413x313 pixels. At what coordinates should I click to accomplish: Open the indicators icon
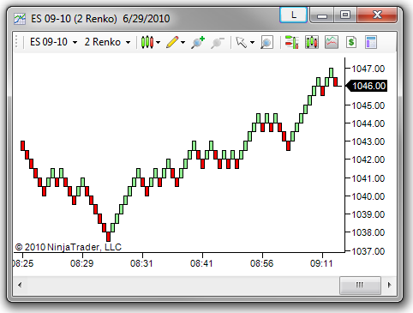pos(332,42)
